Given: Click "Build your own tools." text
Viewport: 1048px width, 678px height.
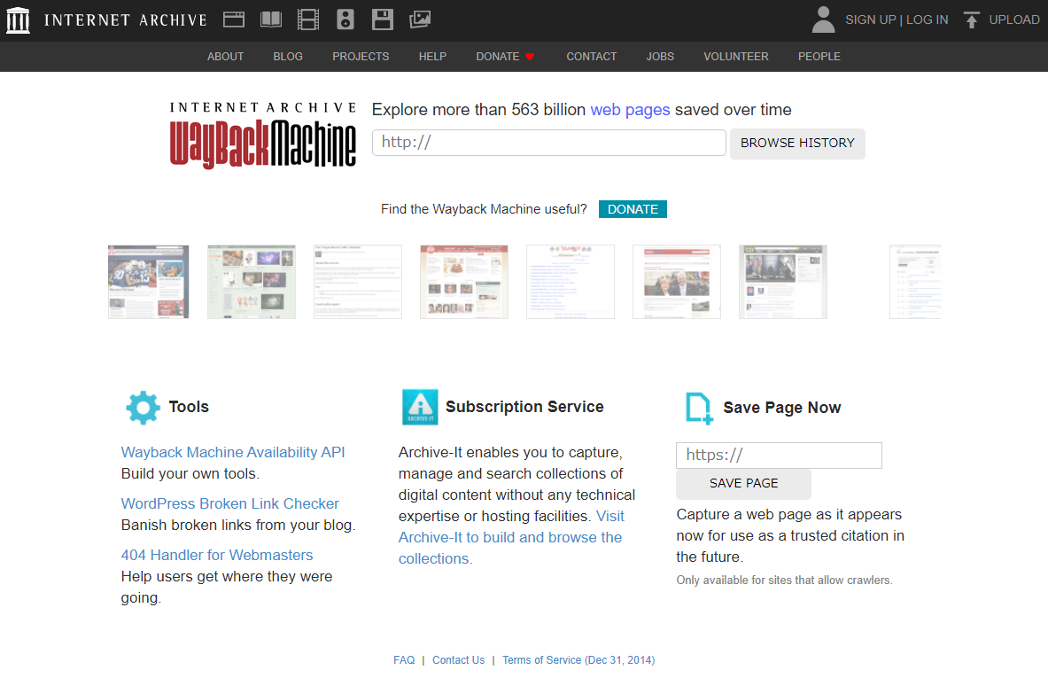Looking at the screenshot, I should click(190, 474).
